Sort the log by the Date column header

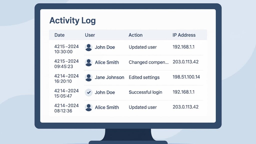(x=59, y=35)
